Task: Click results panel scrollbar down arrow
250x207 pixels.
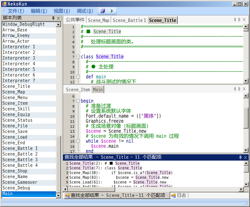Action: pos(246,184)
